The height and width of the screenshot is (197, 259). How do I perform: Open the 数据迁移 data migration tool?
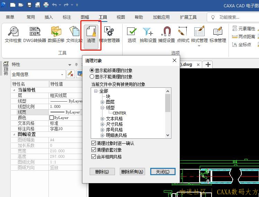pos(56,34)
